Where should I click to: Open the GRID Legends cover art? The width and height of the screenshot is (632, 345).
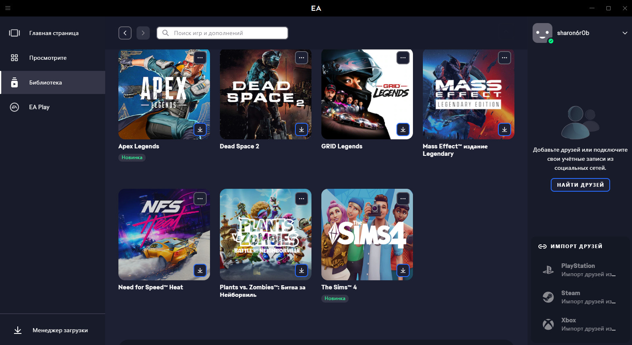367,94
